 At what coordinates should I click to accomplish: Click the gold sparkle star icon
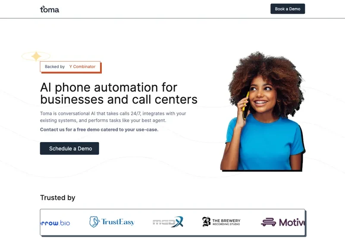[36, 56]
